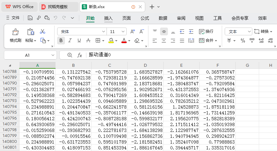The width and height of the screenshot is (277, 151).
Task: Click the Justify alignment icon
Action: (x=182, y=41)
